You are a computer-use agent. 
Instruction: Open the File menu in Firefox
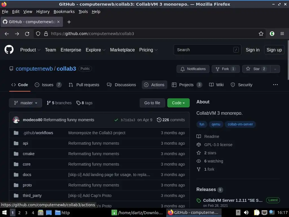(x=5, y=12)
